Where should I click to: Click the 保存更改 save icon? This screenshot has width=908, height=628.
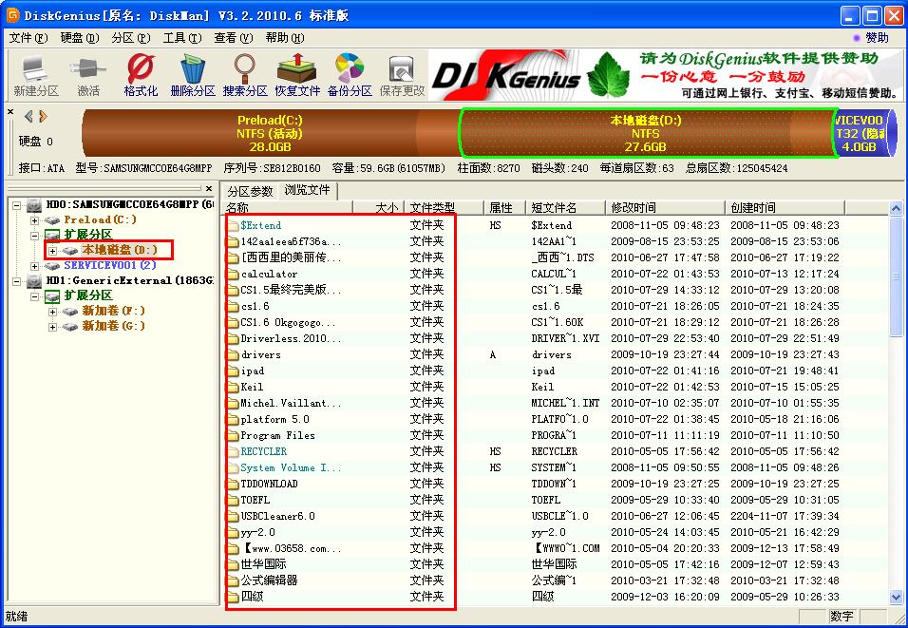click(402, 75)
